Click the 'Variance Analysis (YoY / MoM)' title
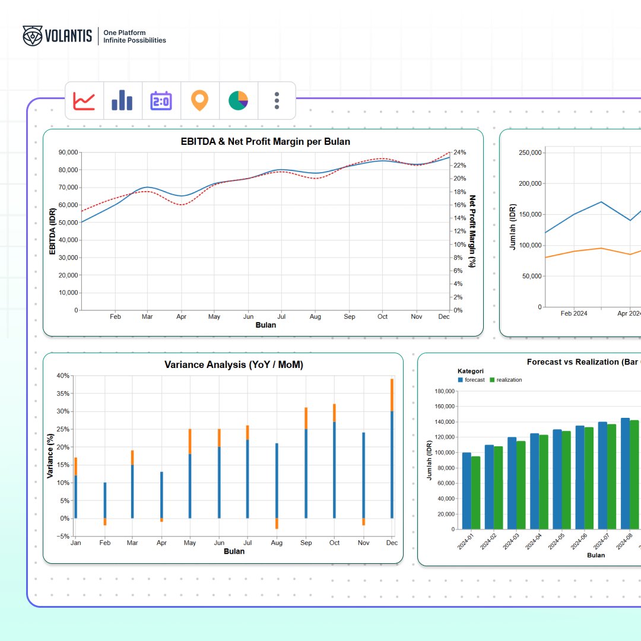The width and height of the screenshot is (641, 641). (233, 364)
